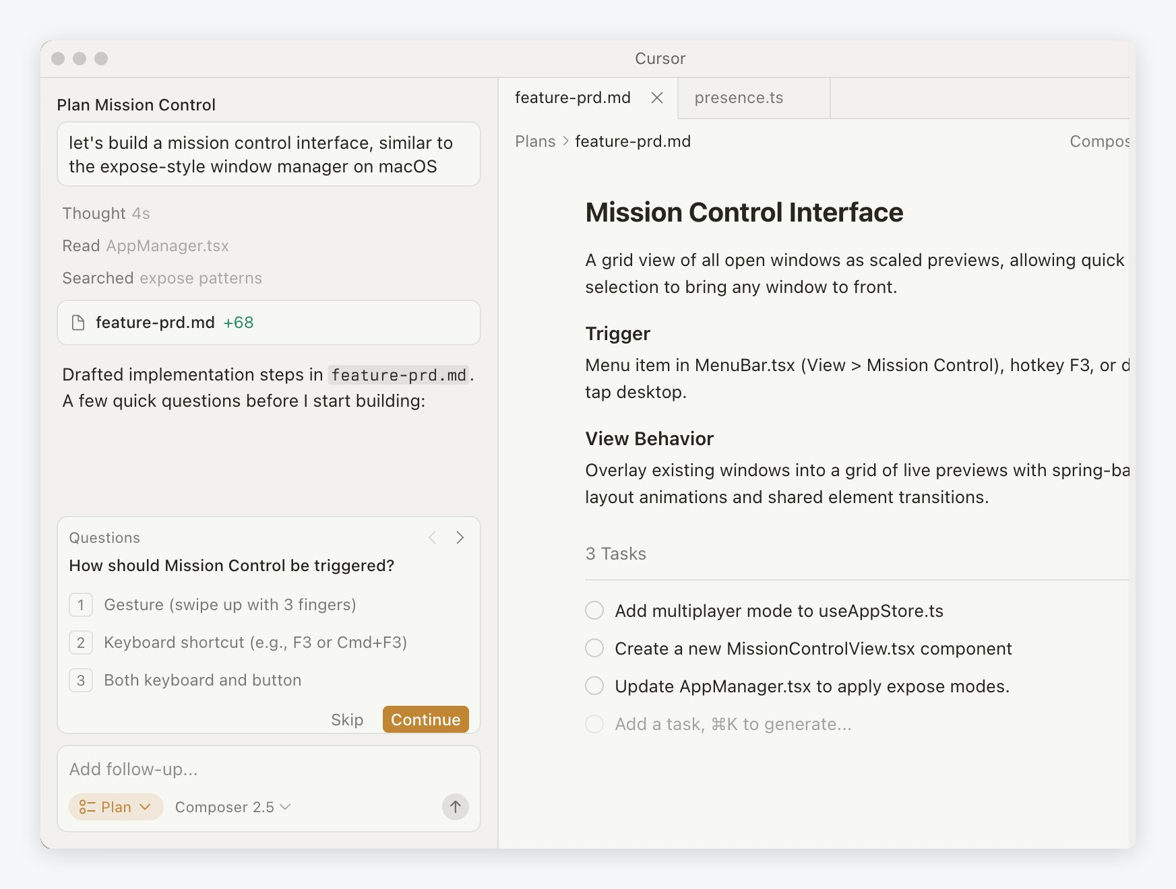
Task: Go to previous question arrow
Action: [433, 537]
